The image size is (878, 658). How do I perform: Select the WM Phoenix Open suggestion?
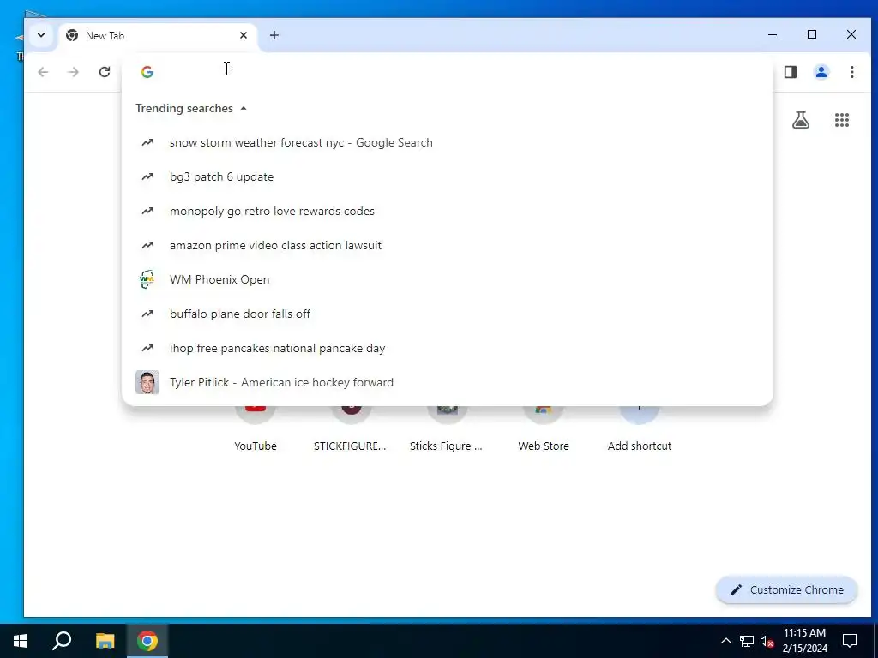click(x=448, y=279)
